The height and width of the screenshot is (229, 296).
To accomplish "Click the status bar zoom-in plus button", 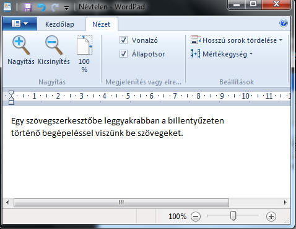I will pos(271,217).
